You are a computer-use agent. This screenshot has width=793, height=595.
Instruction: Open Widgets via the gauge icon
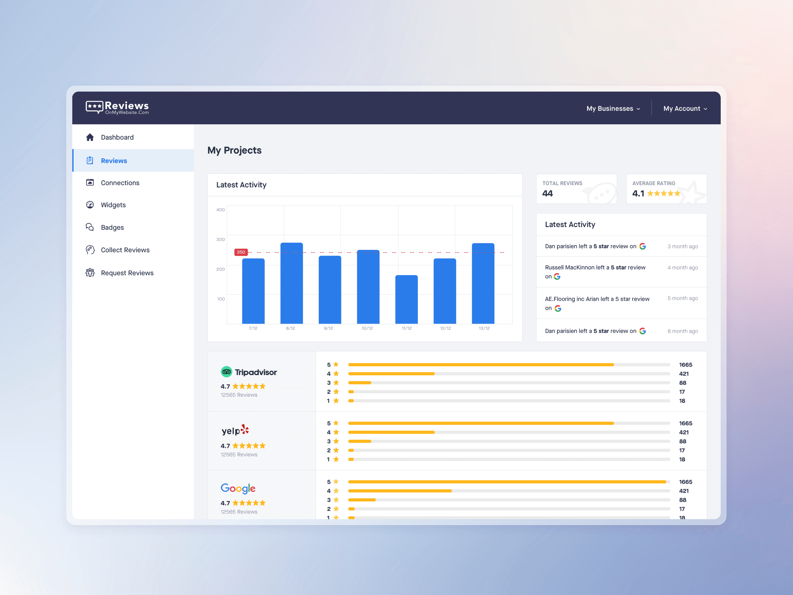coord(90,205)
